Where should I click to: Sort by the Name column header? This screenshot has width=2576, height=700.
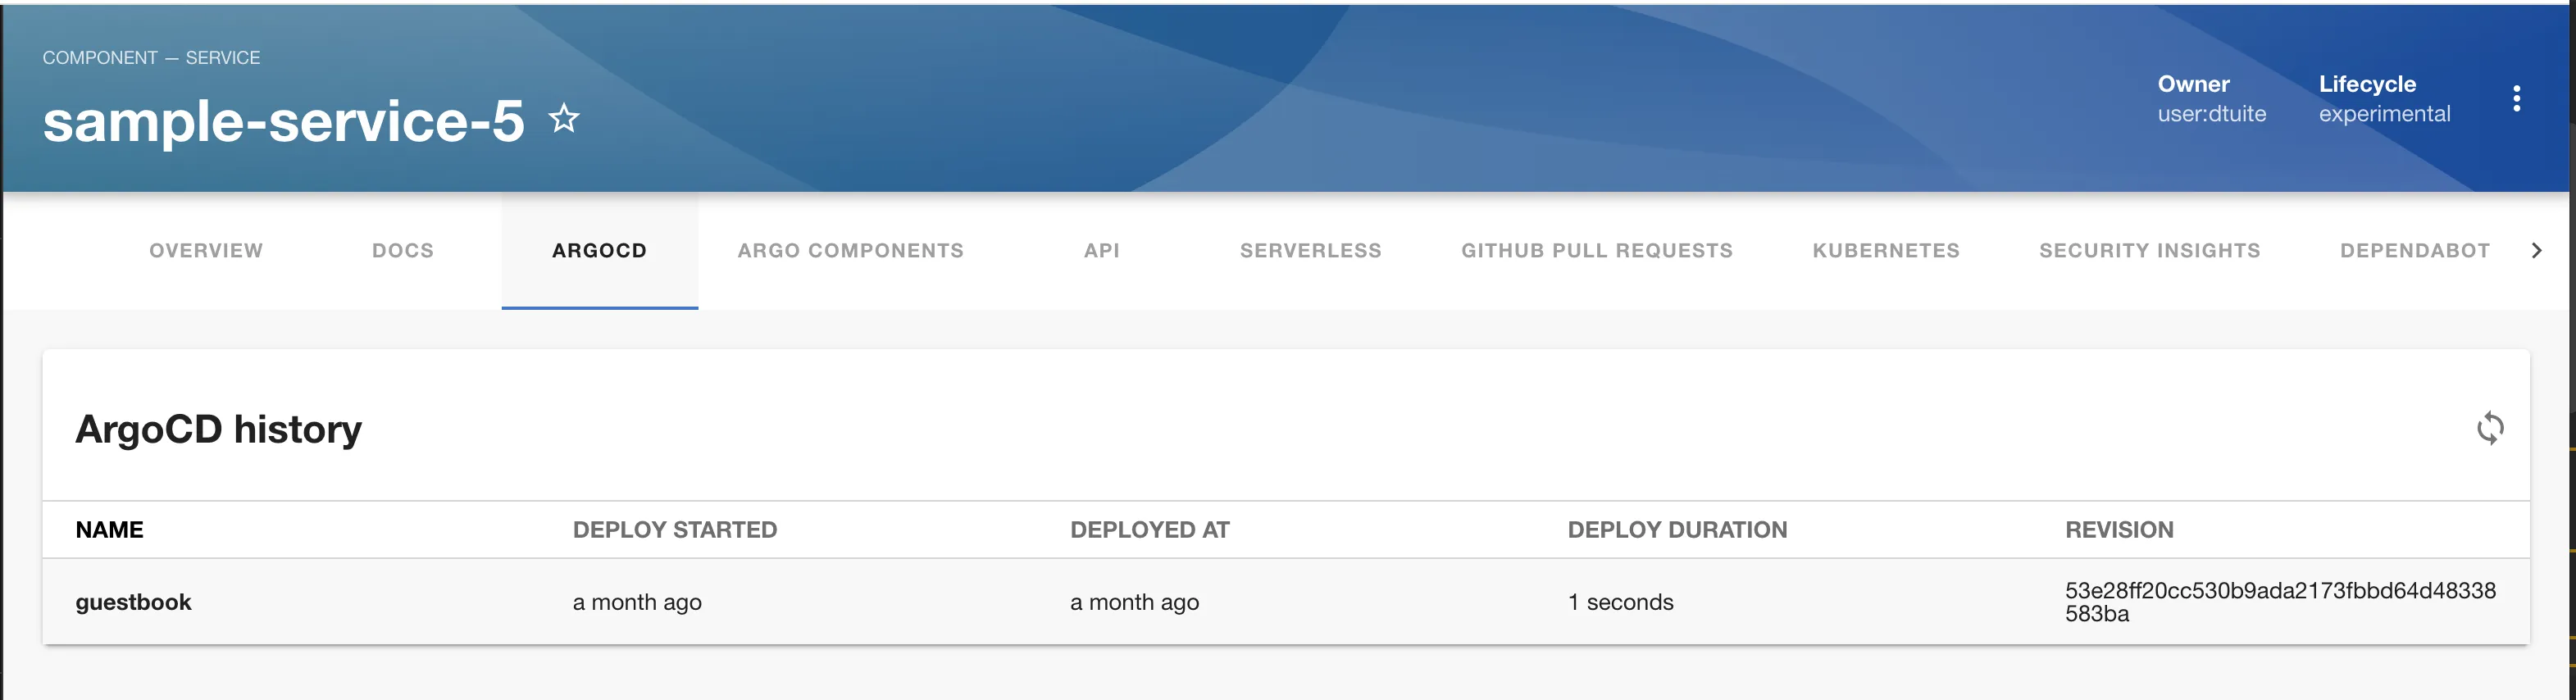109,530
